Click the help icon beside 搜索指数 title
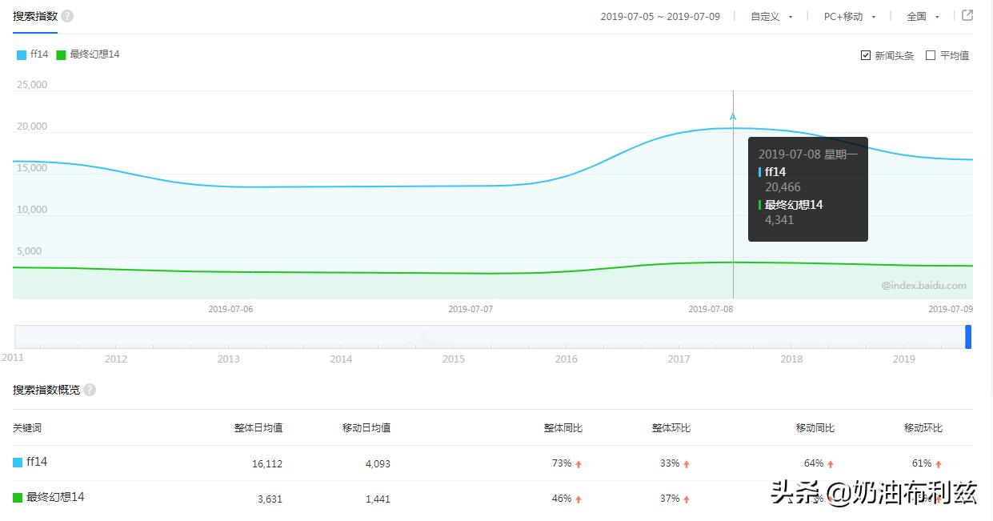This screenshot has width=993, height=521. click(x=67, y=16)
